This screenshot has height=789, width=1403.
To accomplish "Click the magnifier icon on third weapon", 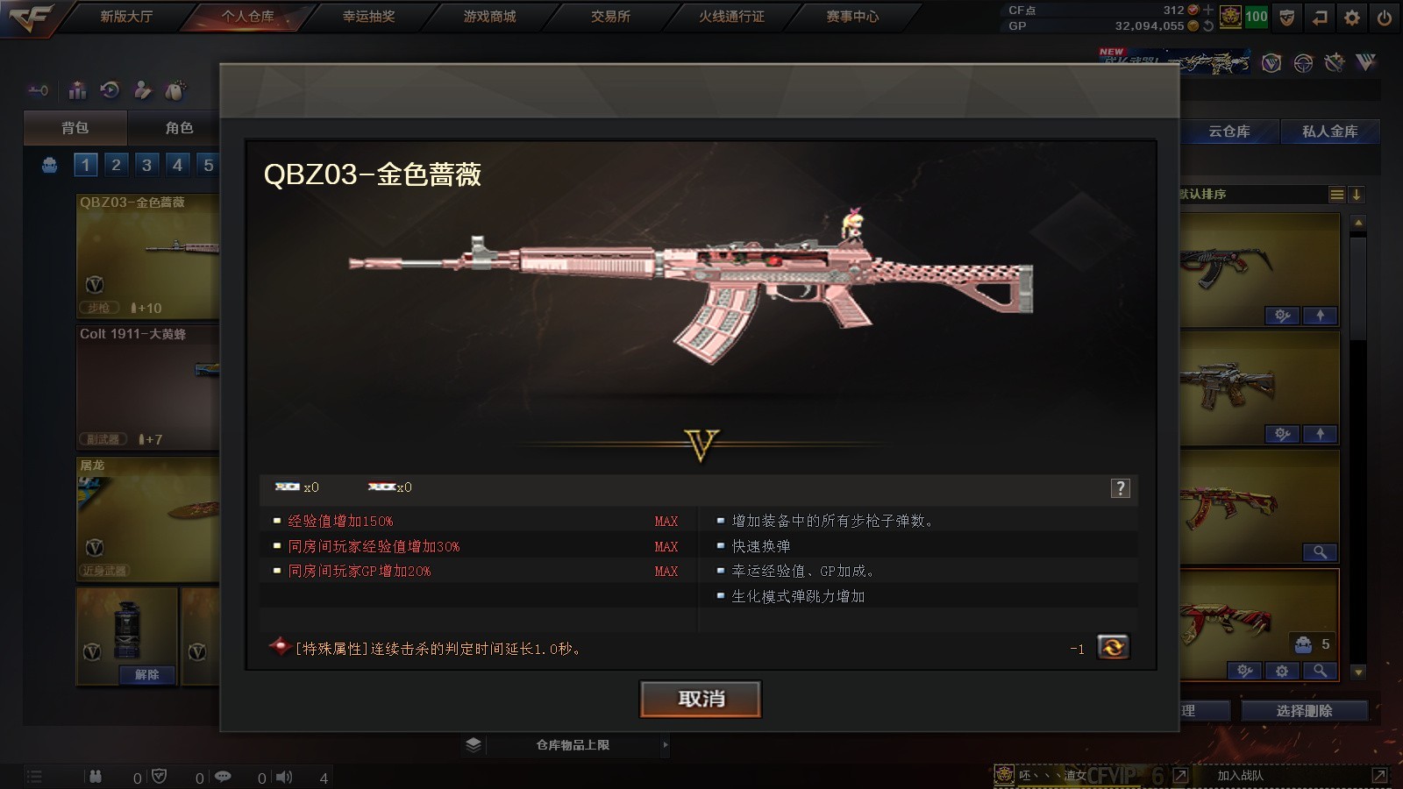I will tap(1320, 551).
